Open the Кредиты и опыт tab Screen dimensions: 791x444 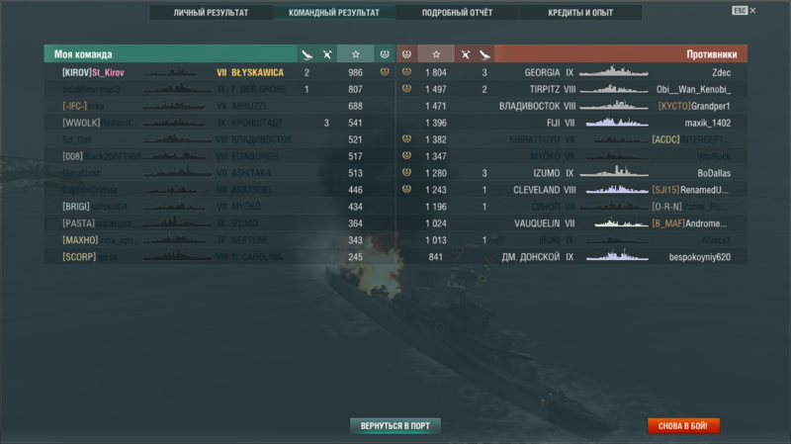(x=580, y=13)
